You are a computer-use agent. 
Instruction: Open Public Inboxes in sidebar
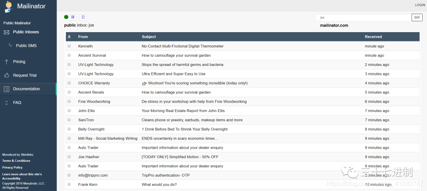tap(26, 32)
